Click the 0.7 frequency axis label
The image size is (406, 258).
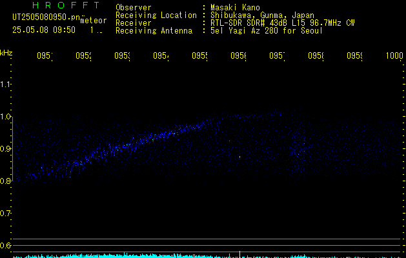click(x=5, y=213)
